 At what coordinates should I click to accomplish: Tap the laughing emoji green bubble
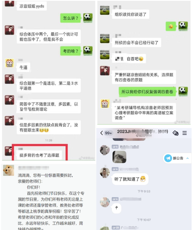click(171, 26)
